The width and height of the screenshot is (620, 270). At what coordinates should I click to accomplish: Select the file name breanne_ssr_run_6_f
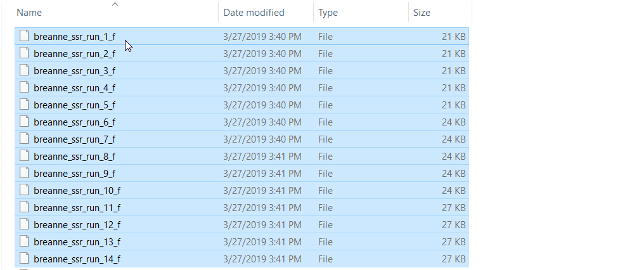(x=74, y=122)
